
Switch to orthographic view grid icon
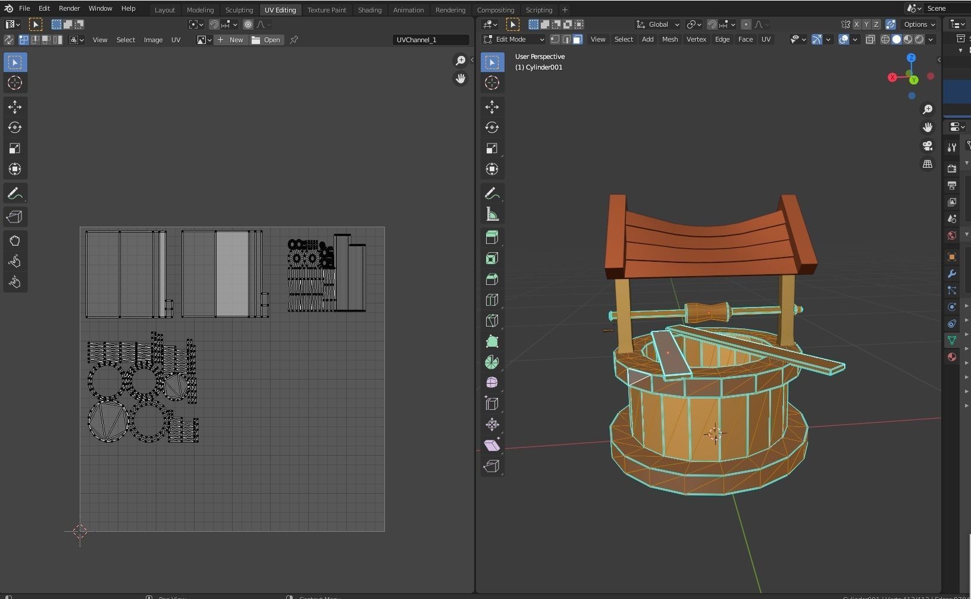(928, 164)
